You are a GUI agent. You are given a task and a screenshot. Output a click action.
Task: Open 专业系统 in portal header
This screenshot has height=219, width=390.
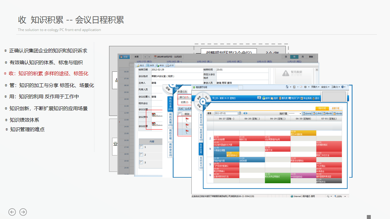click(306, 98)
